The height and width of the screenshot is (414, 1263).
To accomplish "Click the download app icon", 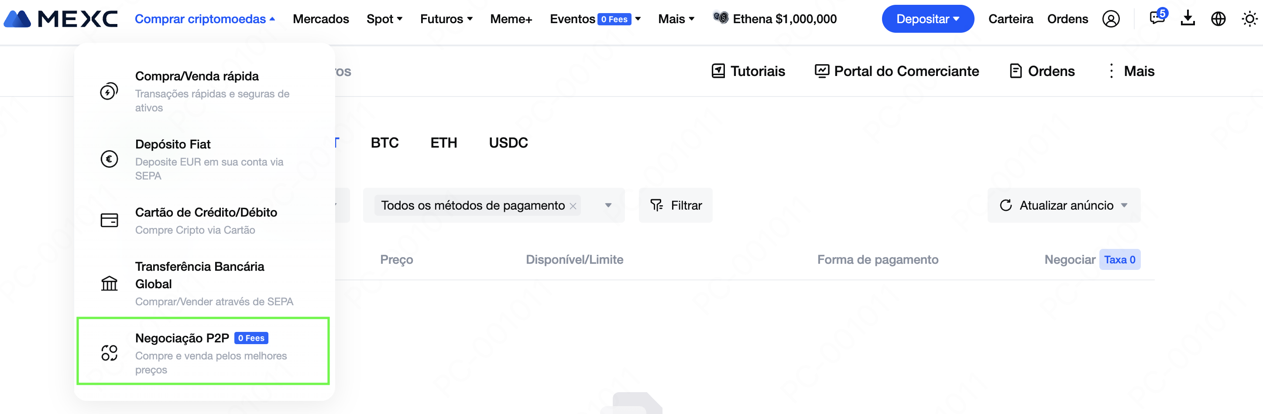I will coord(1187,19).
